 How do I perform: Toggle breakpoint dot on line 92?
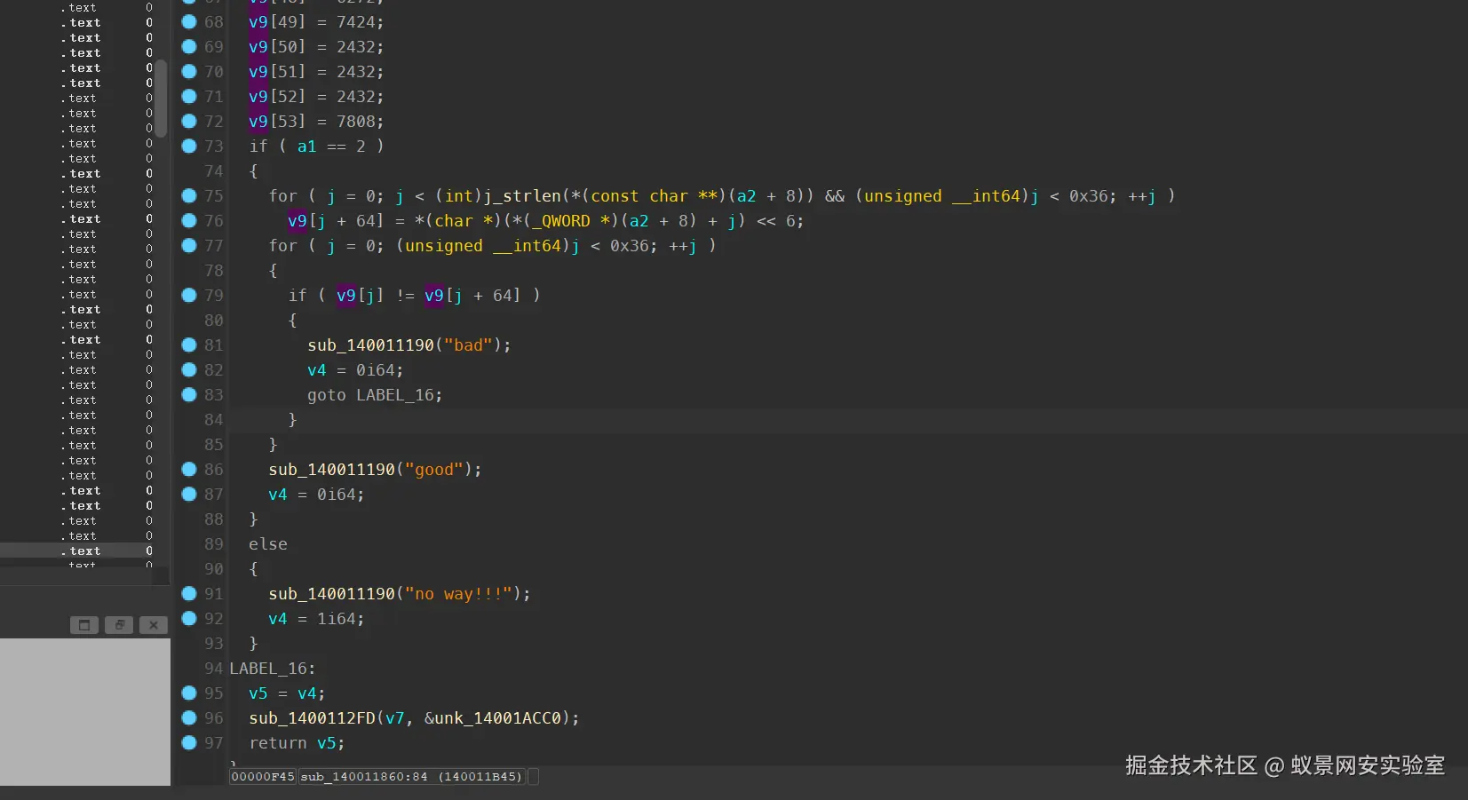(189, 618)
